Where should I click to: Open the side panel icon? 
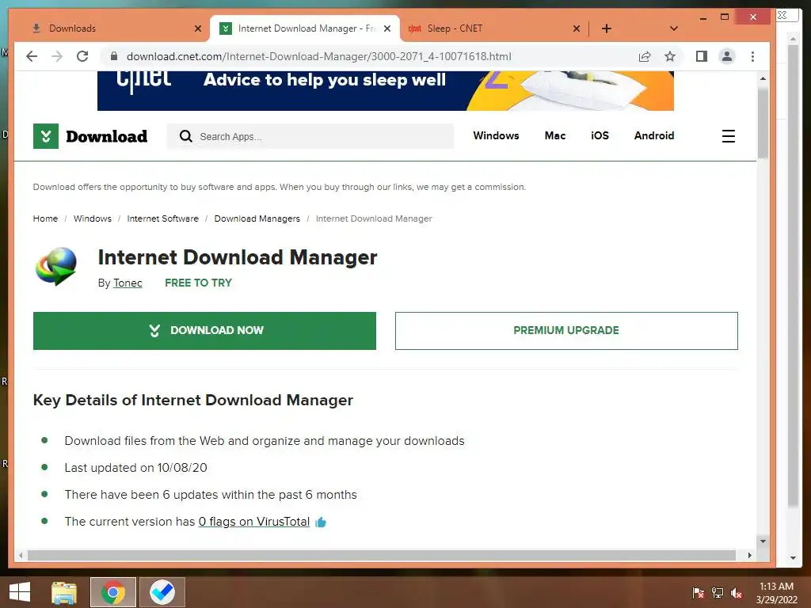coord(702,56)
